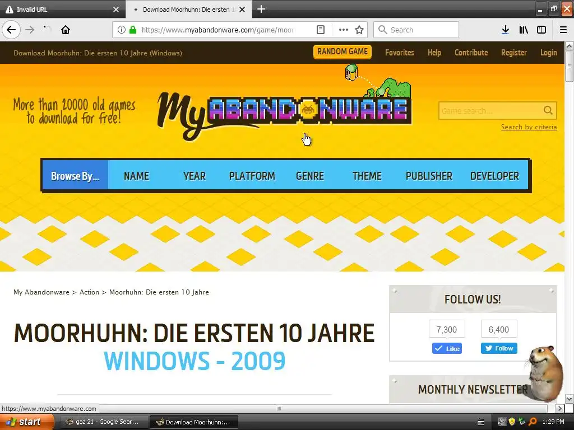574x430 pixels.
Task: Open the Help link
Action: (x=434, y=53)
